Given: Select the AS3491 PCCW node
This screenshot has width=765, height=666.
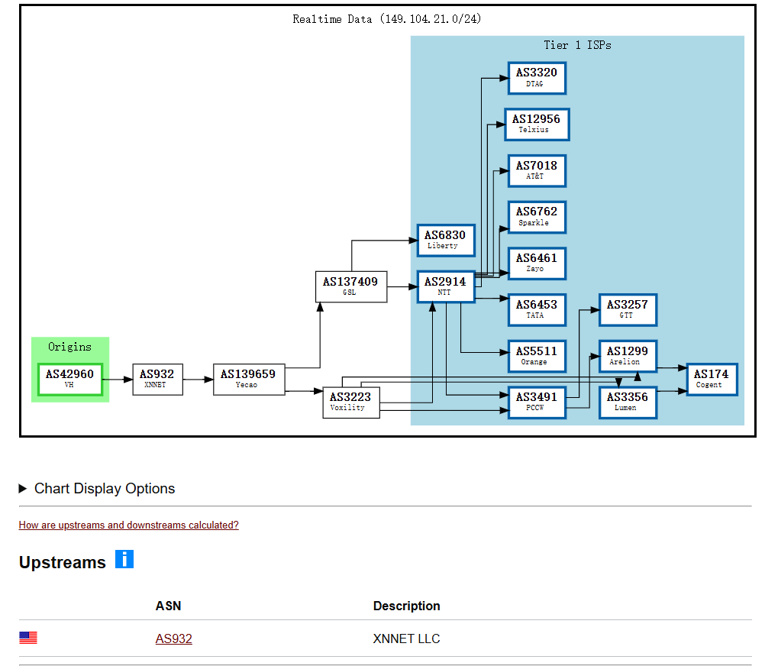Looking at the screenshot, I should [537, 403].
